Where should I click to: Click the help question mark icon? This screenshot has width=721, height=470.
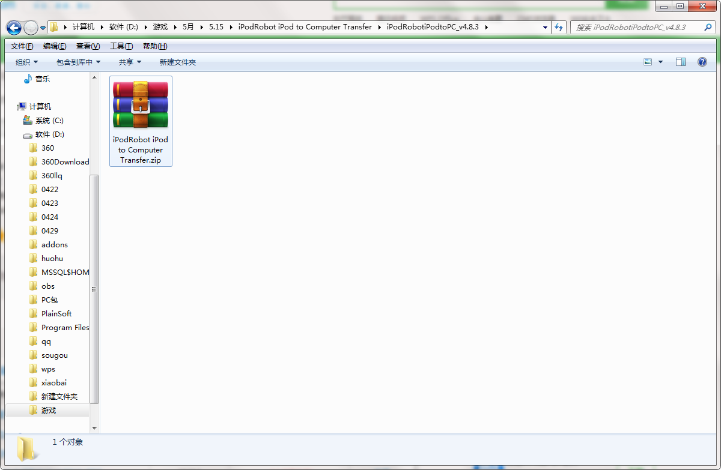[702, 62]
